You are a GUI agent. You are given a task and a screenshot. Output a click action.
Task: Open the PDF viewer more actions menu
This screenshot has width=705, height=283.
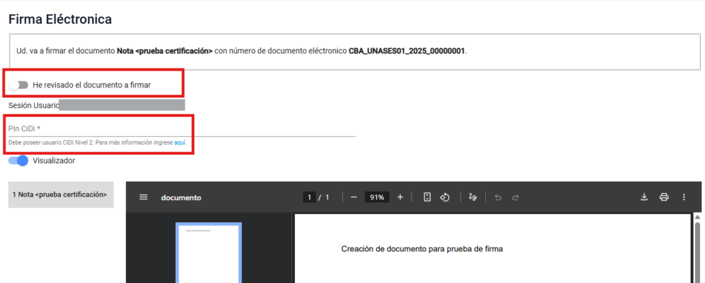coord(684,197)
